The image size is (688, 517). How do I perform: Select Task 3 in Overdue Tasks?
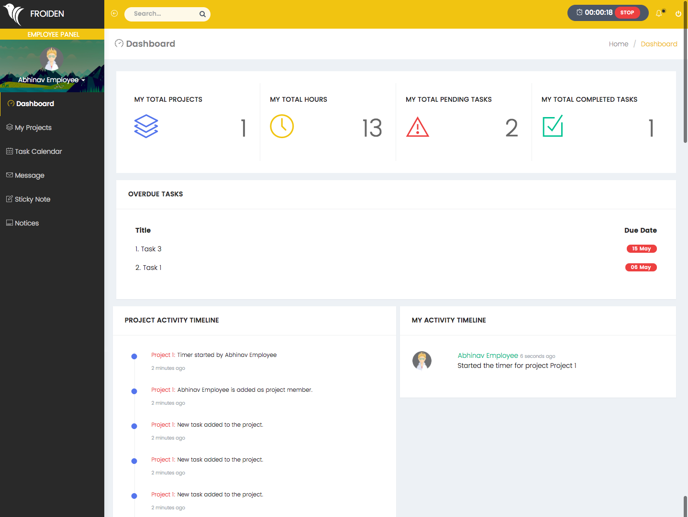tap(152, 248)
